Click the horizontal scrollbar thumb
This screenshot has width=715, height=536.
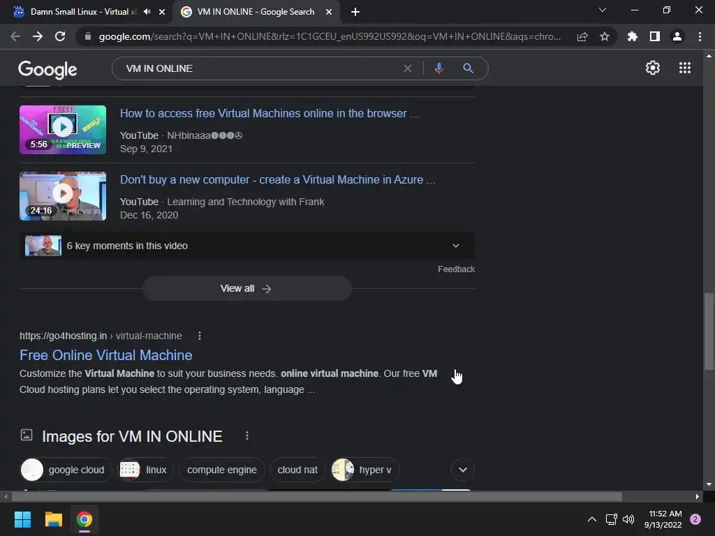(x=317, y=496)
